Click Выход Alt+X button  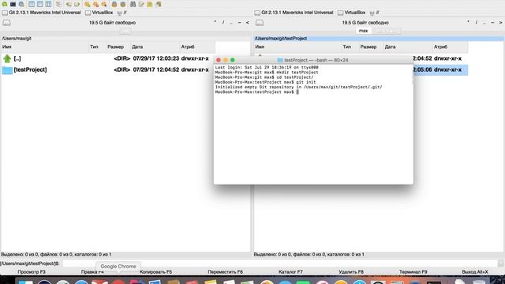point(475,271)
